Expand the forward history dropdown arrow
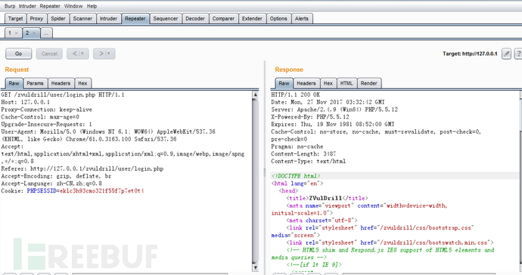This screenshot has height=275, width=522. coord(109,54)
